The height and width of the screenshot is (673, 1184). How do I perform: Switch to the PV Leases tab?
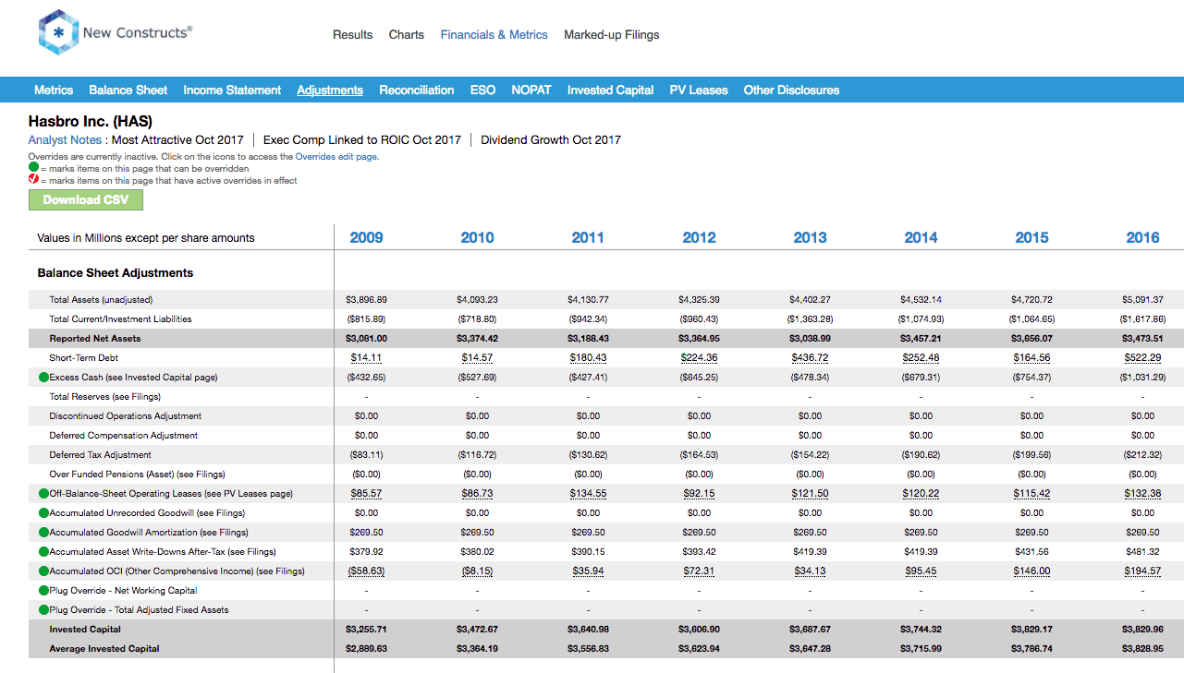coord(699,90)
